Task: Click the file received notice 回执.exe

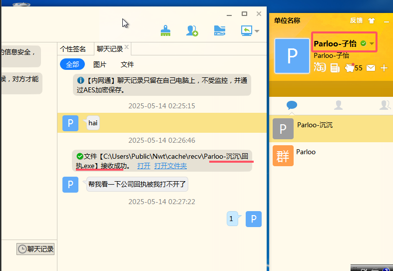Action: tap(162, 161)
